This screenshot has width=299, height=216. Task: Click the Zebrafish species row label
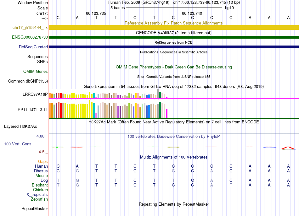click(x=39, y=199)
